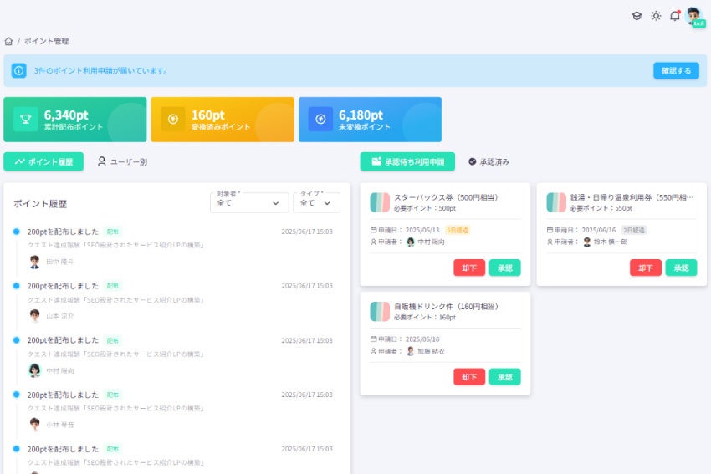
Task: Click the gift icon for スターバックス券
Action: coord(380,202)
